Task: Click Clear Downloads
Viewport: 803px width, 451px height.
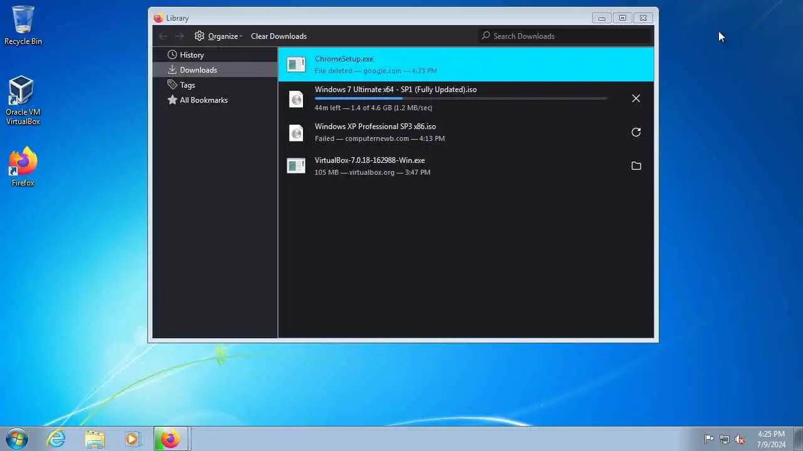Action: coord(279,36)
